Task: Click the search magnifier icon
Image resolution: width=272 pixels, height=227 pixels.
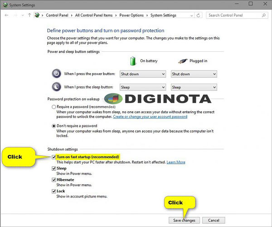Action: click(264, 15)
